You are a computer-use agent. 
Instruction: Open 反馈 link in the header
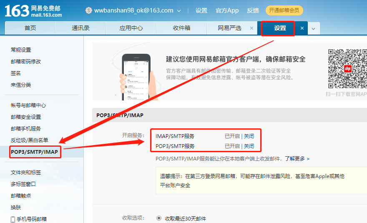pos(253,10)
